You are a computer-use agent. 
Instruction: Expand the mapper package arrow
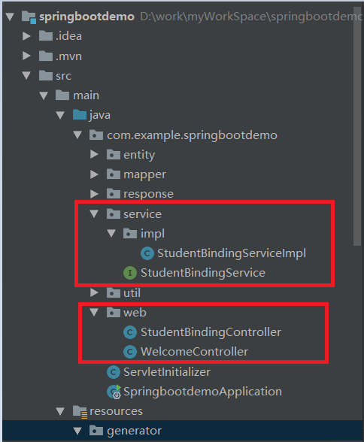pyautogui.click(x=94, y=174)
